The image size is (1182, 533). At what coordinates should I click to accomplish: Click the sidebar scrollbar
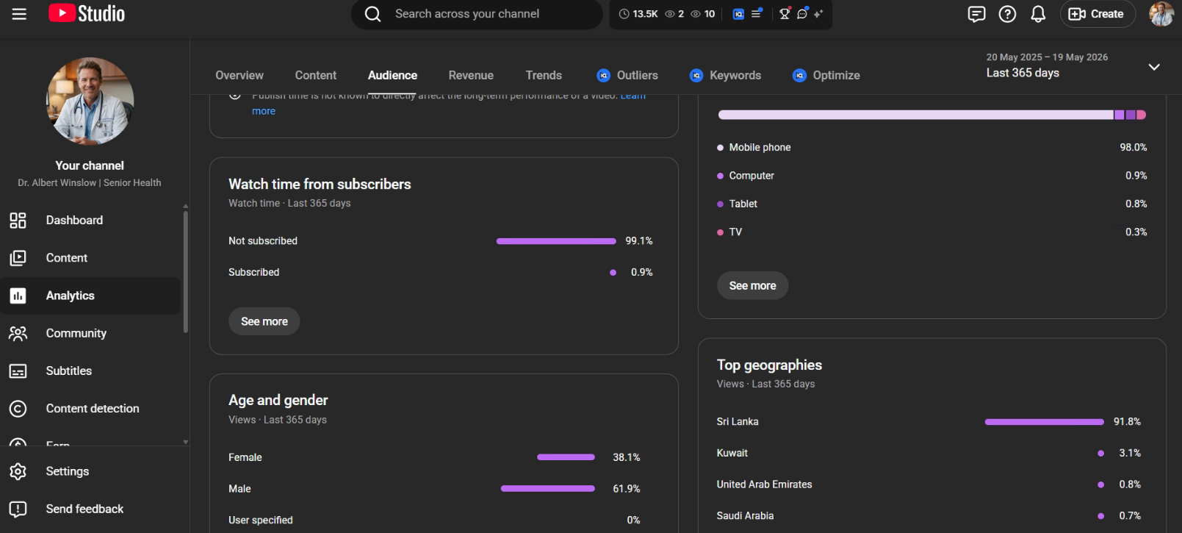coord(185,271)
